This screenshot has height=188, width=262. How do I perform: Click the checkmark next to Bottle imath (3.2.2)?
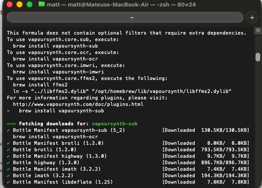click(9, 176)
